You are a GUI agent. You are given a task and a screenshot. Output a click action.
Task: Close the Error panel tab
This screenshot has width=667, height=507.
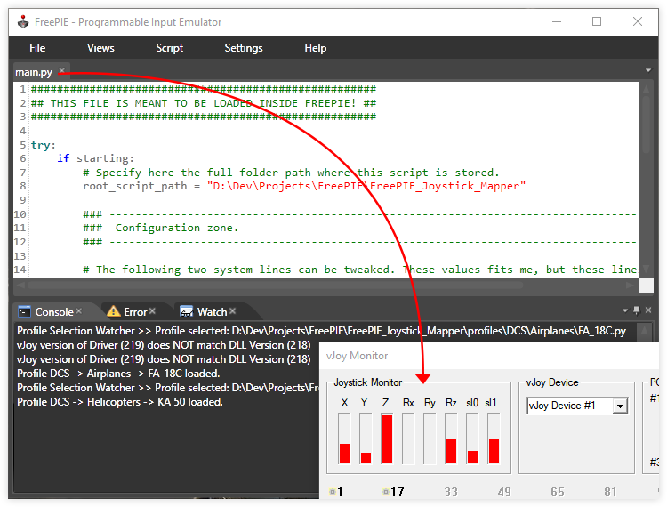152,311
